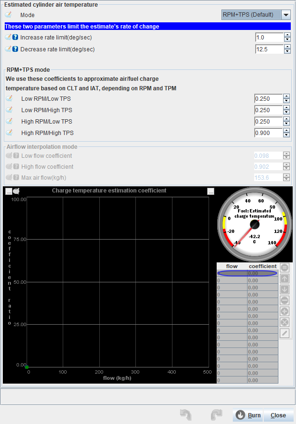Click the High flow coefficient field 0.902
Image resolution: width=296 pixels, height=424 pixels.
click(268, 166)
